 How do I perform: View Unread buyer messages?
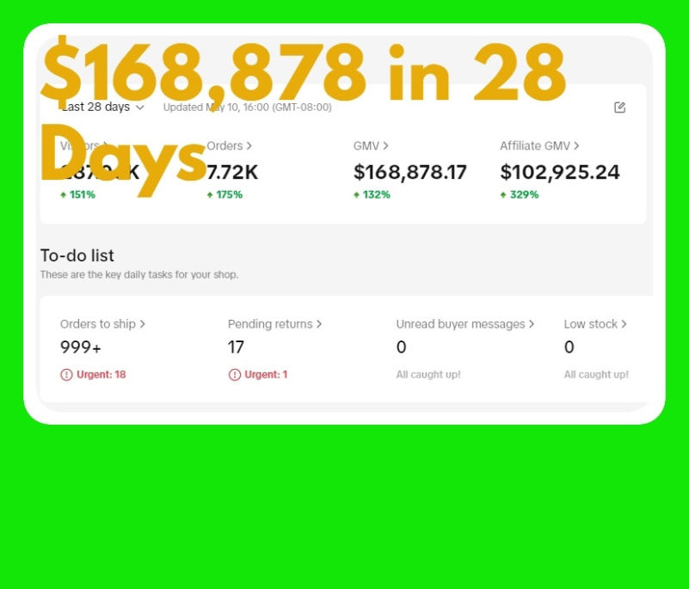click(x=464, y=324)
